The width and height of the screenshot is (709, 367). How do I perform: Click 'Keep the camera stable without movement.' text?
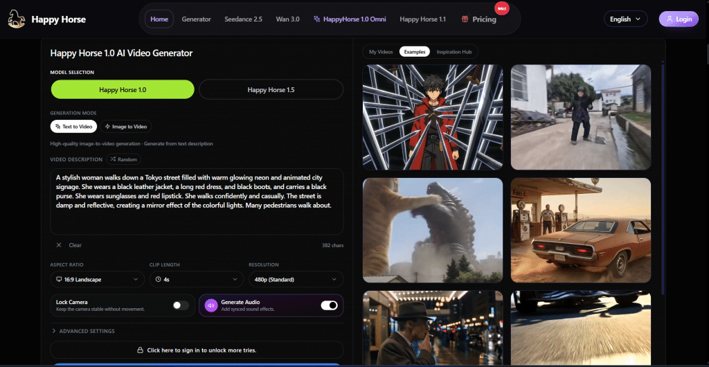[100, 309]
